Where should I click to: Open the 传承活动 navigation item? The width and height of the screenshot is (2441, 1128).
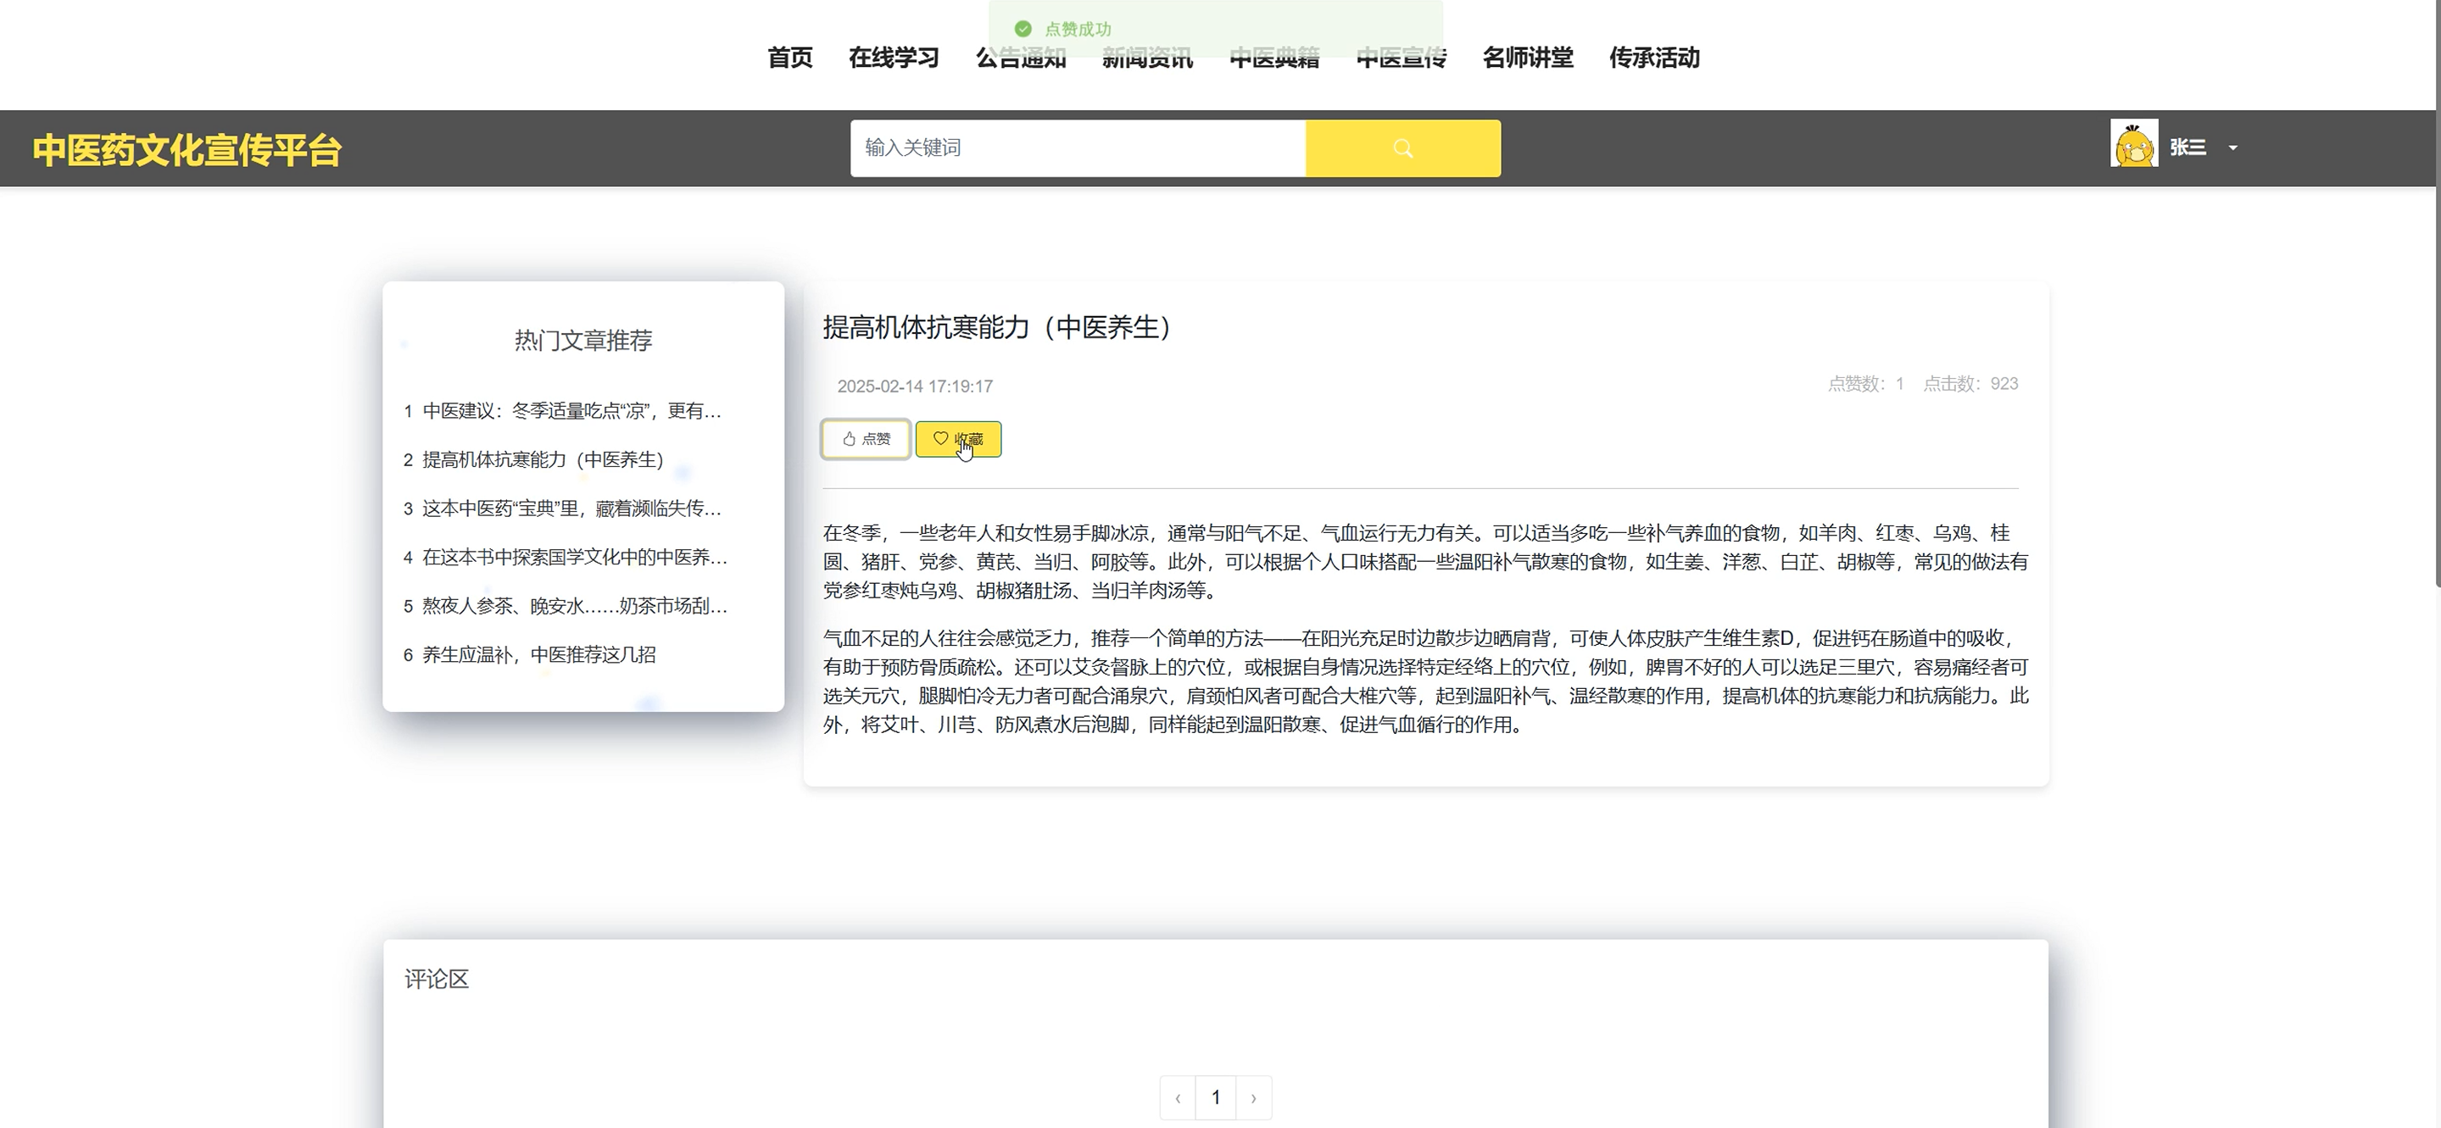[1653, 58]
